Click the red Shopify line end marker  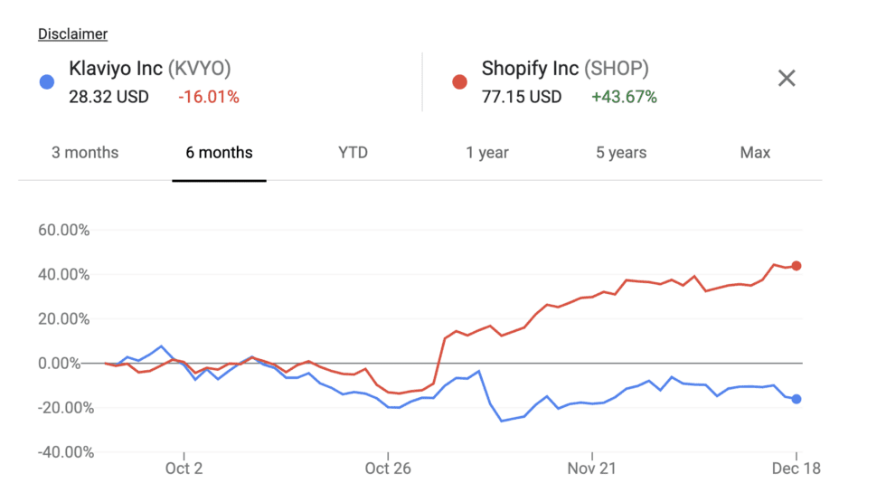[796, 266]
